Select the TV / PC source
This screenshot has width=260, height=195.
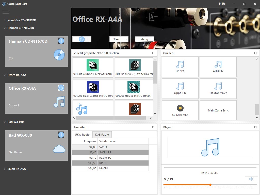pyautogui.click(x=180, y=67)
